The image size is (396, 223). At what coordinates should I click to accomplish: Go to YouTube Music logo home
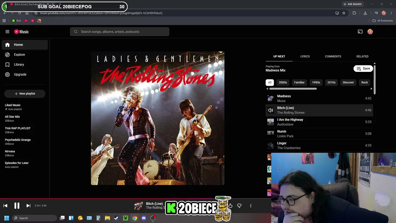(21, 32)
